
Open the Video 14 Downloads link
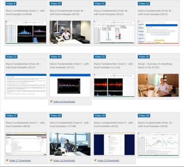(x=64, y=102)
